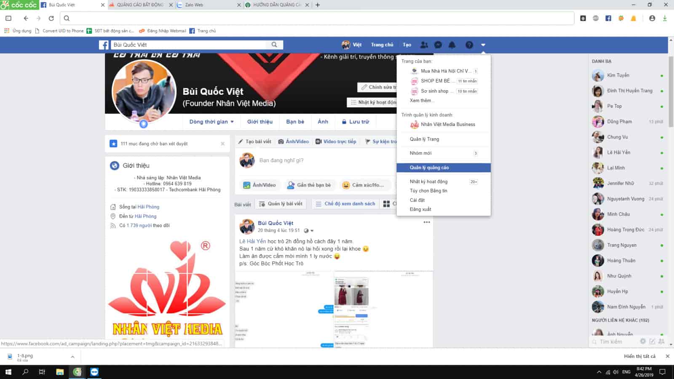Open chat settings gear in contacts panel
The height and width of the screenshot is (379, 674).
643,341
